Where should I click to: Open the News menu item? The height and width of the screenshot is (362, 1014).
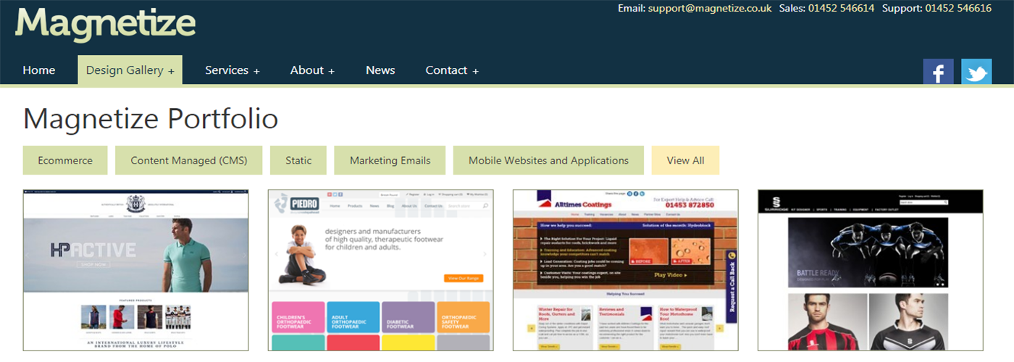point(380,70)
